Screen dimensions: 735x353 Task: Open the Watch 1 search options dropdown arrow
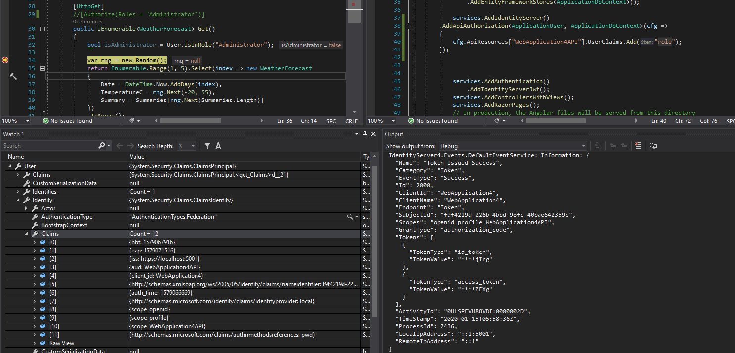(109, 146)
